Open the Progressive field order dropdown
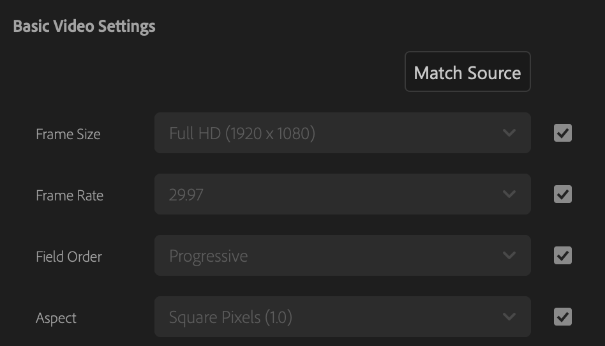Screen dimensions: 605x346 [x=343, y=255]
